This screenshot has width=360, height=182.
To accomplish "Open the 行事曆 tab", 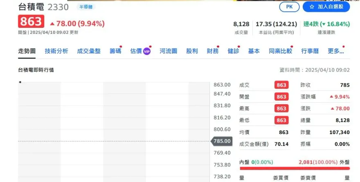I will (310, 51).
